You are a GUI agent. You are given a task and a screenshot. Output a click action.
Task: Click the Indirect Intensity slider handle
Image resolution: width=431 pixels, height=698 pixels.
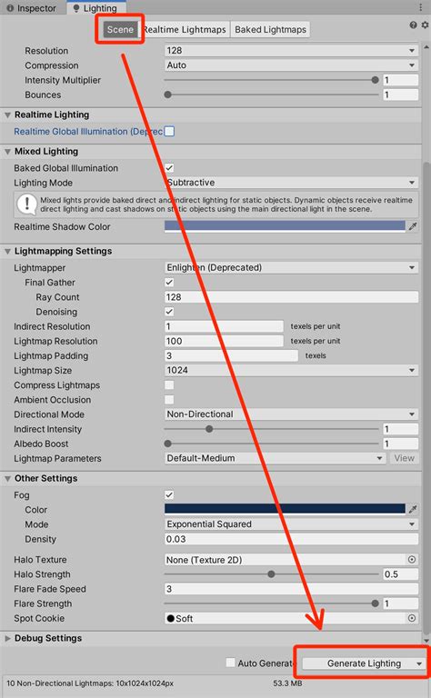click(209, 429)
